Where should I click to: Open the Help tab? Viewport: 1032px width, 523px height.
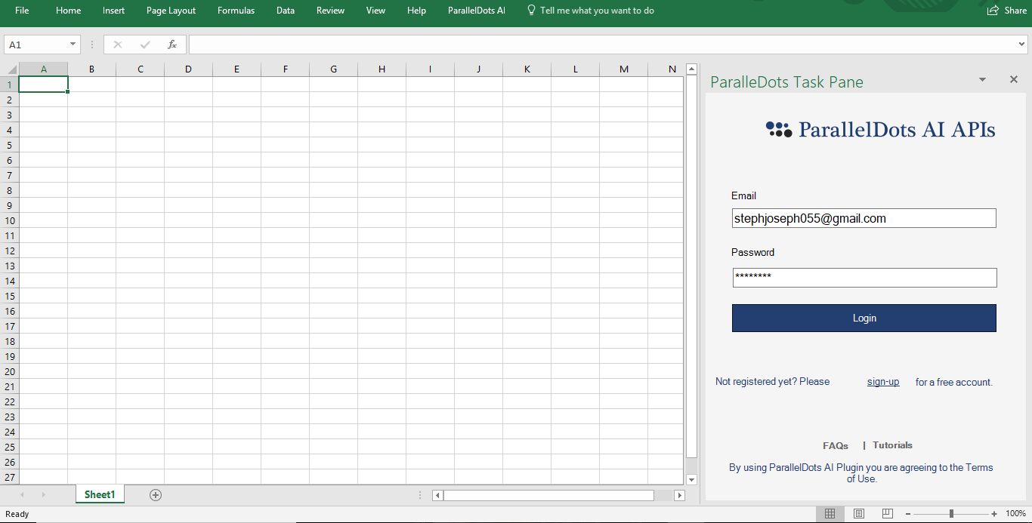(416, 11)
